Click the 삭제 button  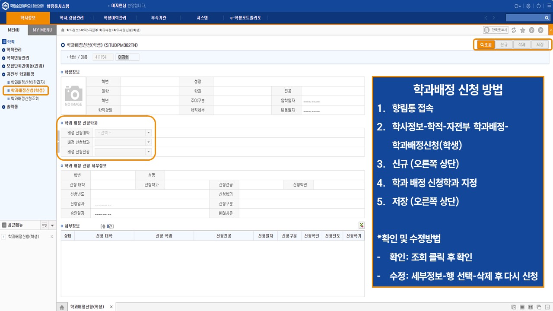click(x=522, y=44)
